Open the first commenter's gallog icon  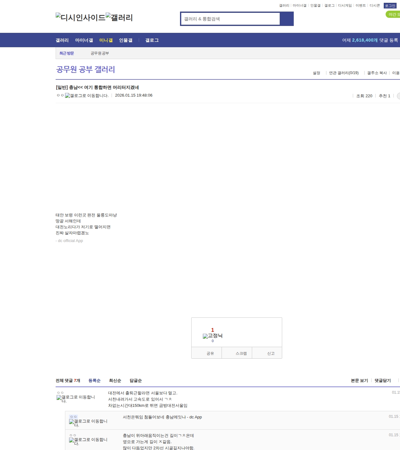pos(59,398)
